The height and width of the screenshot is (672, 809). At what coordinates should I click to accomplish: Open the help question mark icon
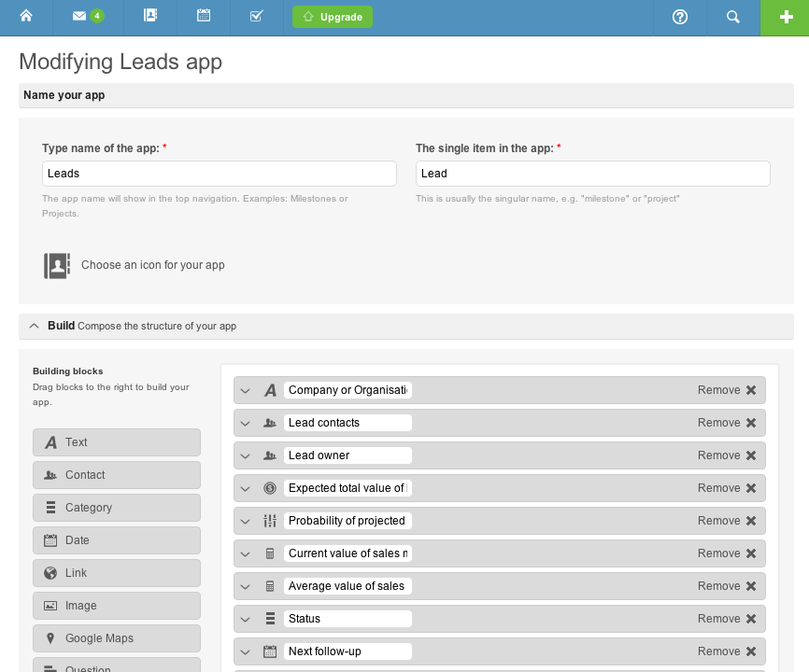(x=680, y=17)
